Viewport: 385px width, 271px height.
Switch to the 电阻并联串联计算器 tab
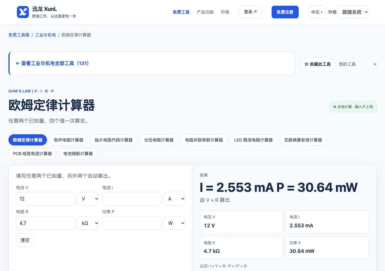[x=204, y=140]
